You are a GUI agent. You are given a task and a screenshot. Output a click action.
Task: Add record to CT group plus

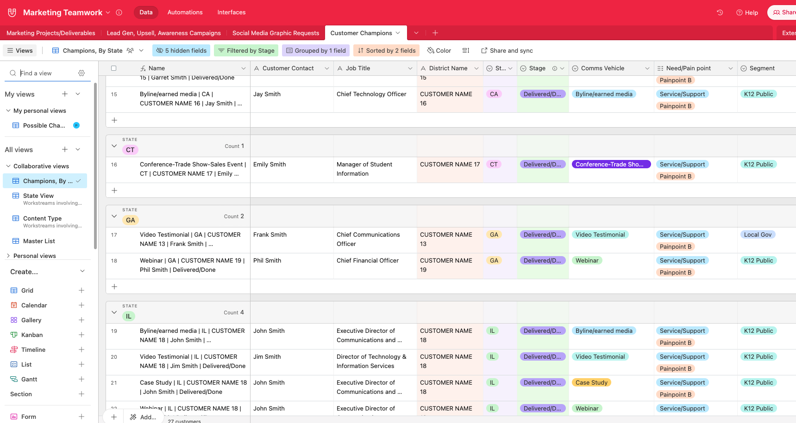(x=114, y=190)
